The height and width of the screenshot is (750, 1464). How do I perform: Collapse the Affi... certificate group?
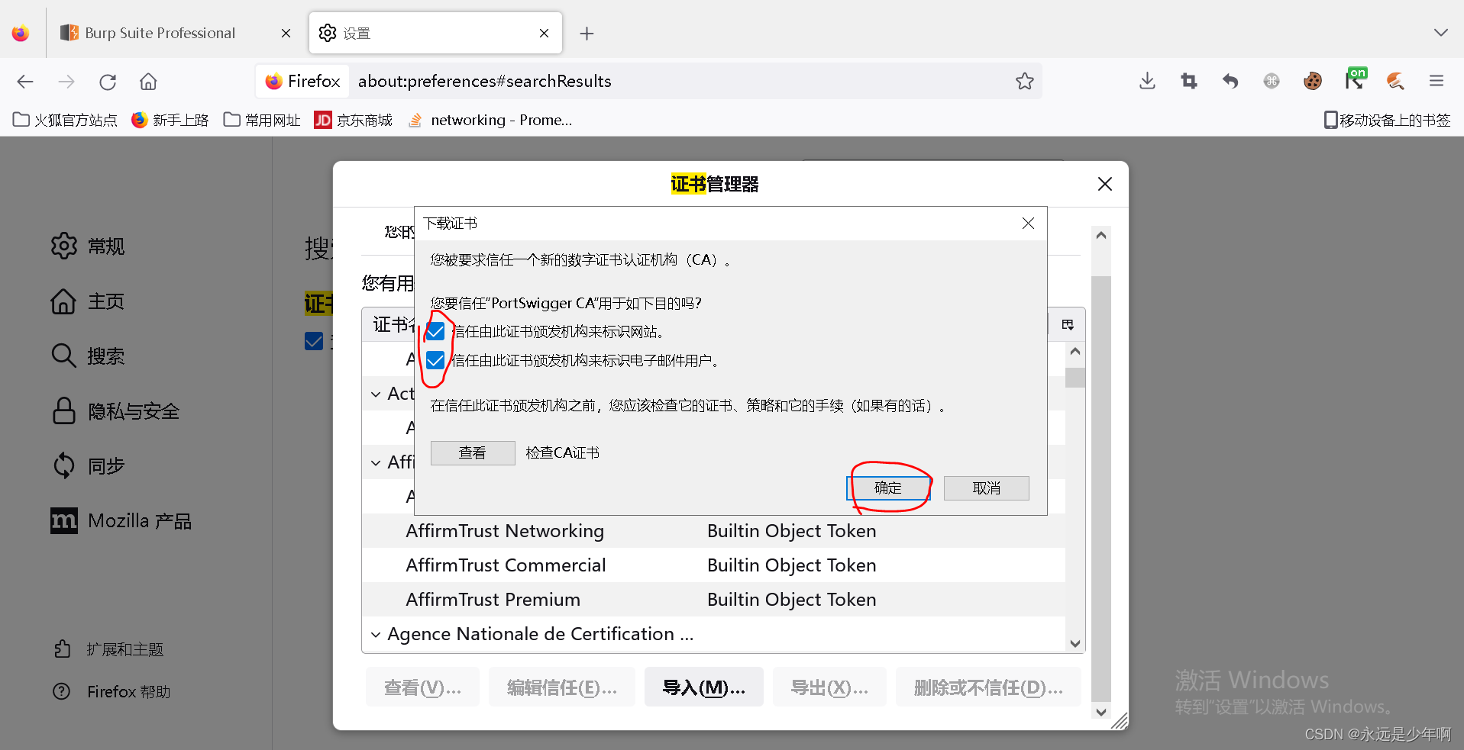tap(376, 462)
